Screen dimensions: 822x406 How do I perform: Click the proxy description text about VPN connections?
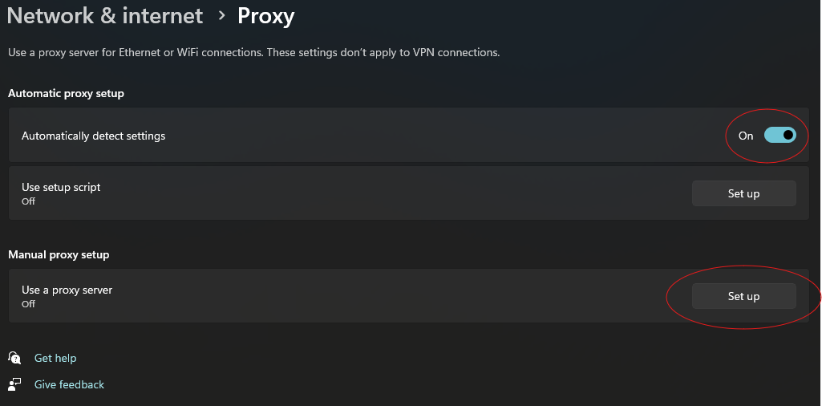[253, 52]
